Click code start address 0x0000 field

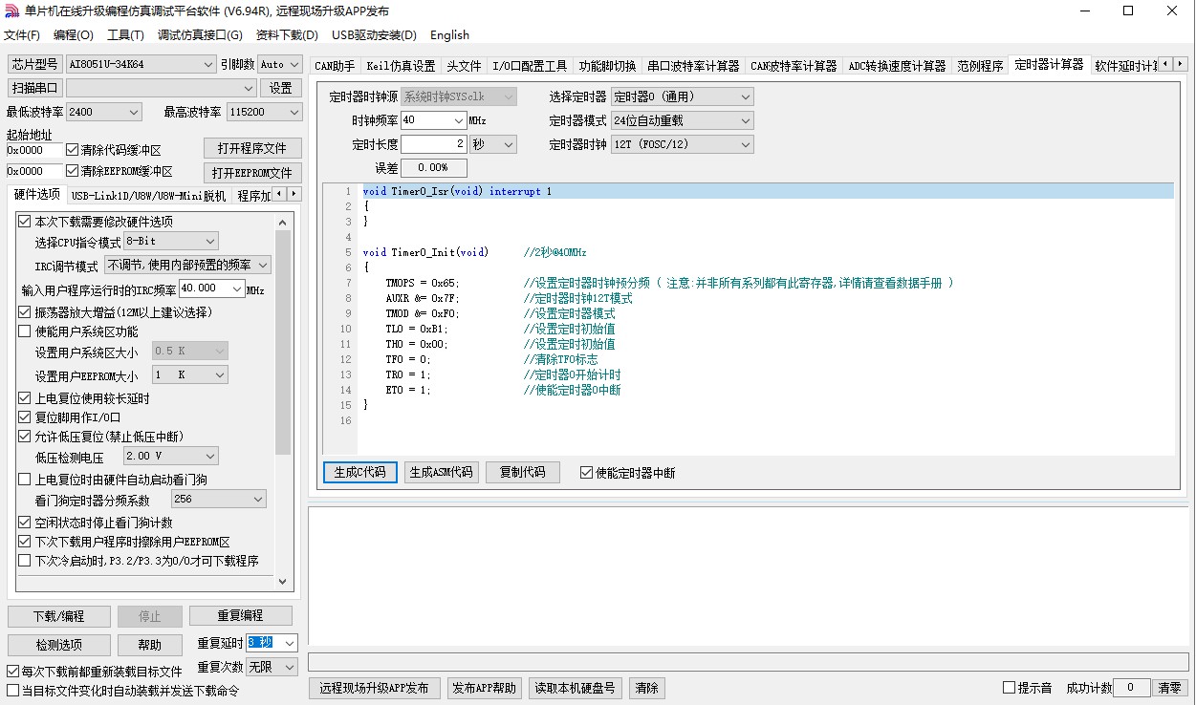[x=34, y=150]
